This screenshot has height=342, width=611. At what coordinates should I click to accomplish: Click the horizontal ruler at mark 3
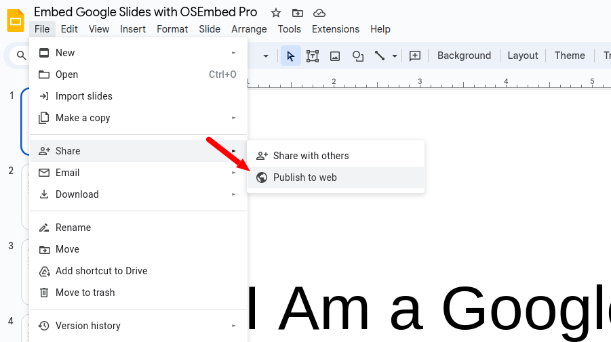pyautogui.click(x=420, y=82)
